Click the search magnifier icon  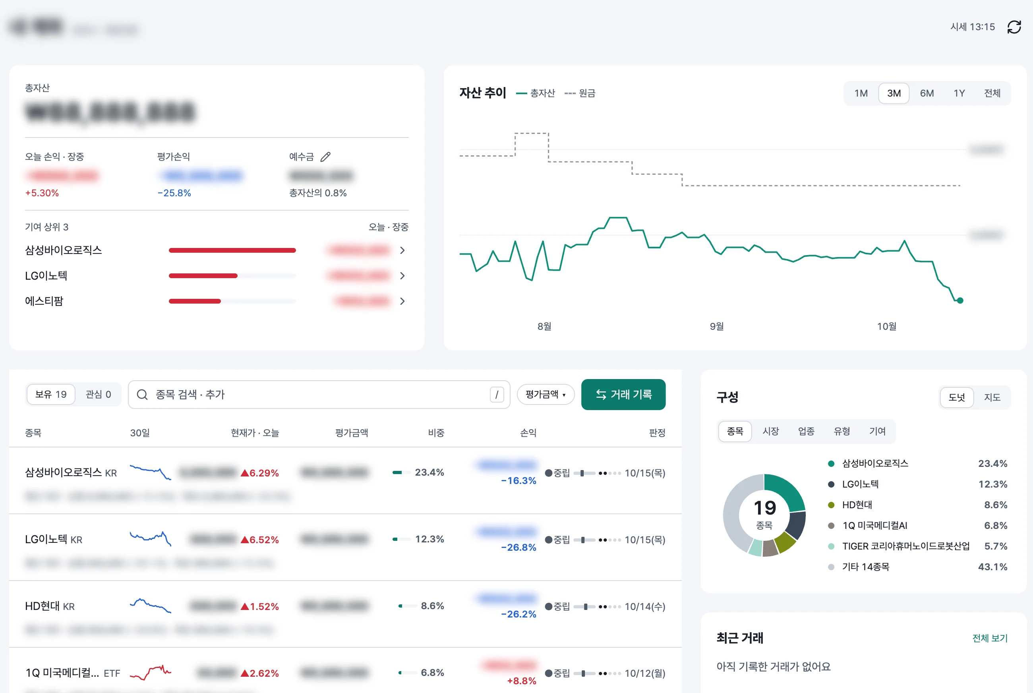pyautogui.click(x=142, y=394)
